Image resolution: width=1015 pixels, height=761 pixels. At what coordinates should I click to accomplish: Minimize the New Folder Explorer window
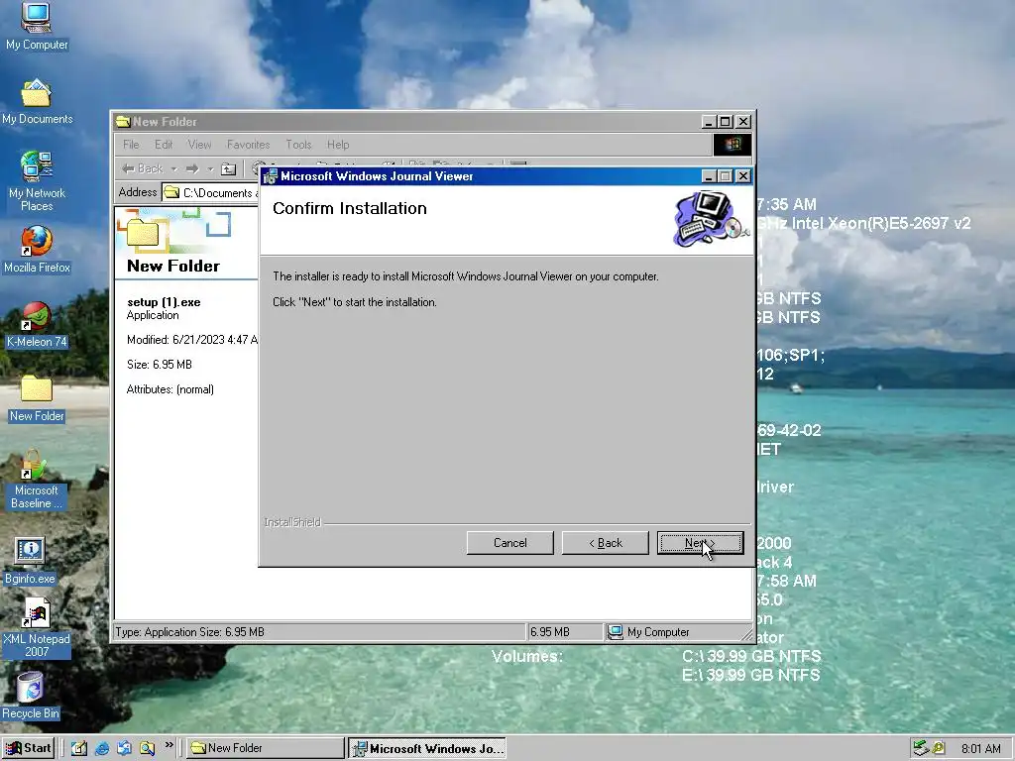[x=709, y=122]
